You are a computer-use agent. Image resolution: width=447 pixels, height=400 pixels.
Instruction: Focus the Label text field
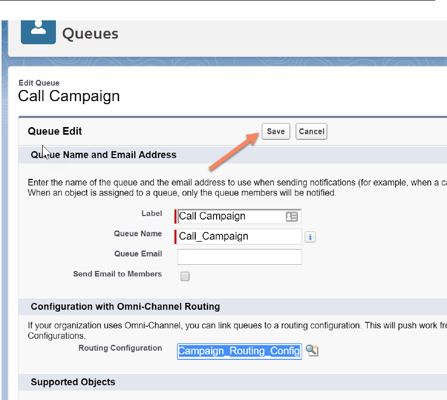coord(230,217)
